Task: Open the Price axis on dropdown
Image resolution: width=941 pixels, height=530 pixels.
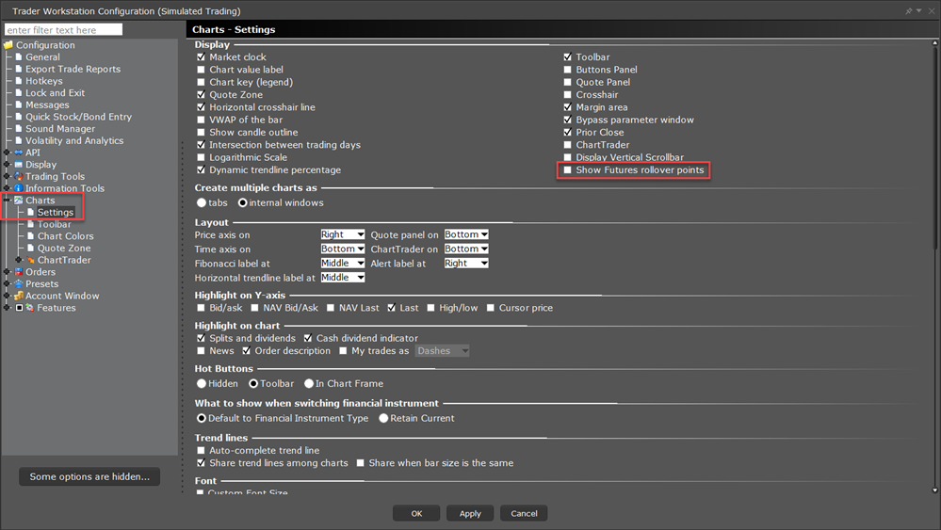Action: 343,234
